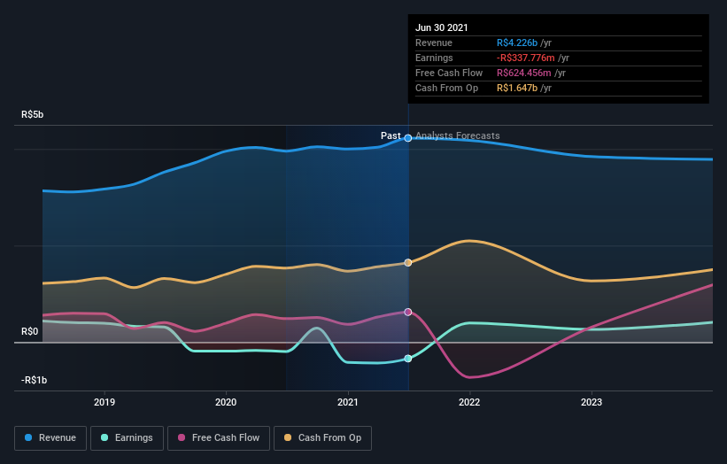Viewport: 727px width, 464px height.
Task: Click the blue Revenue data point marker
Action: [408, 138]
